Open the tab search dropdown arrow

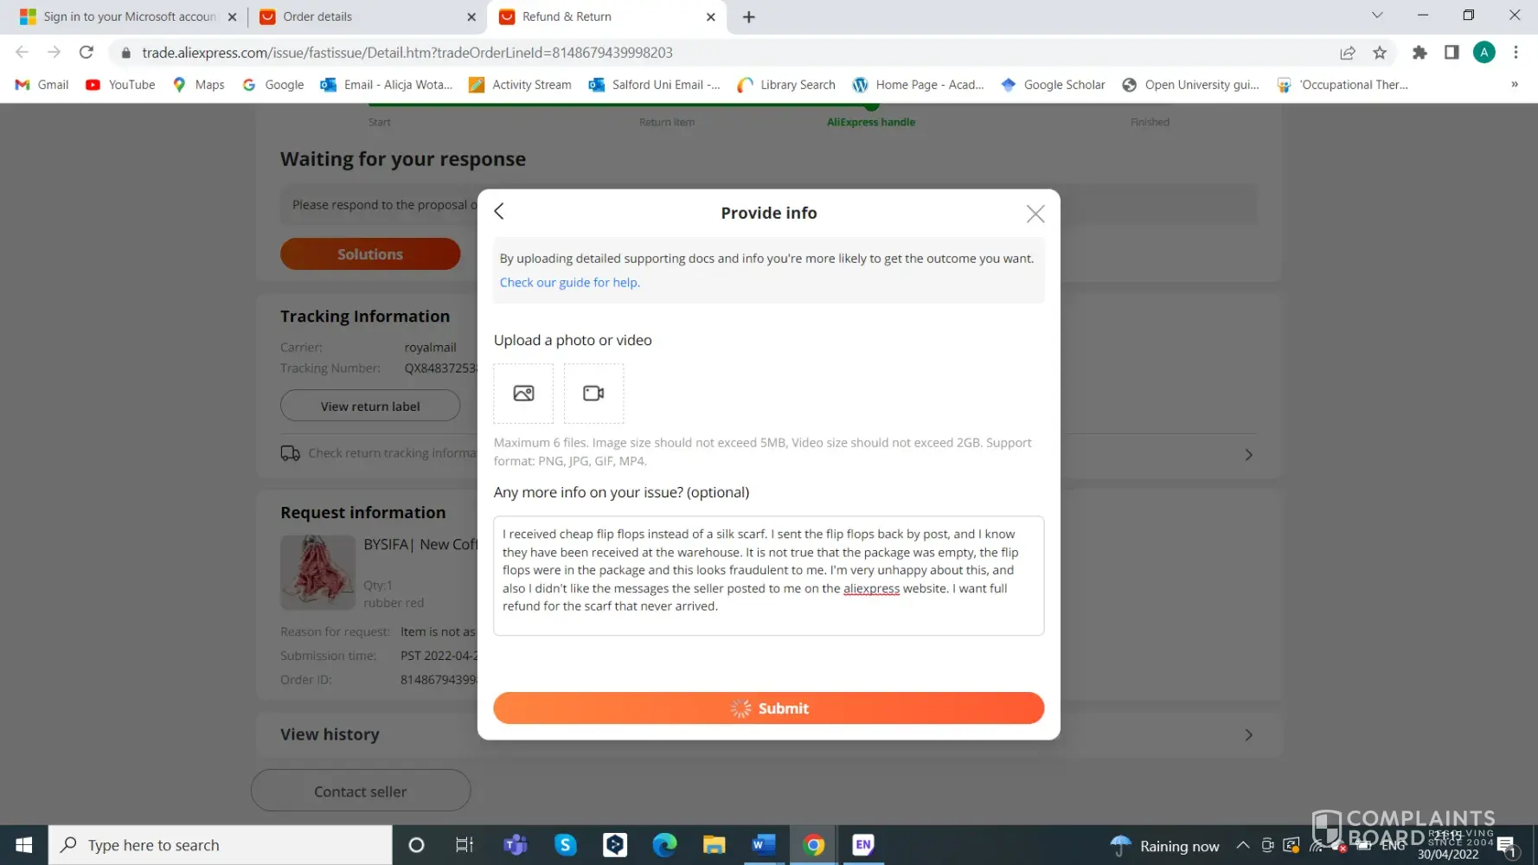click(1377, 16)
